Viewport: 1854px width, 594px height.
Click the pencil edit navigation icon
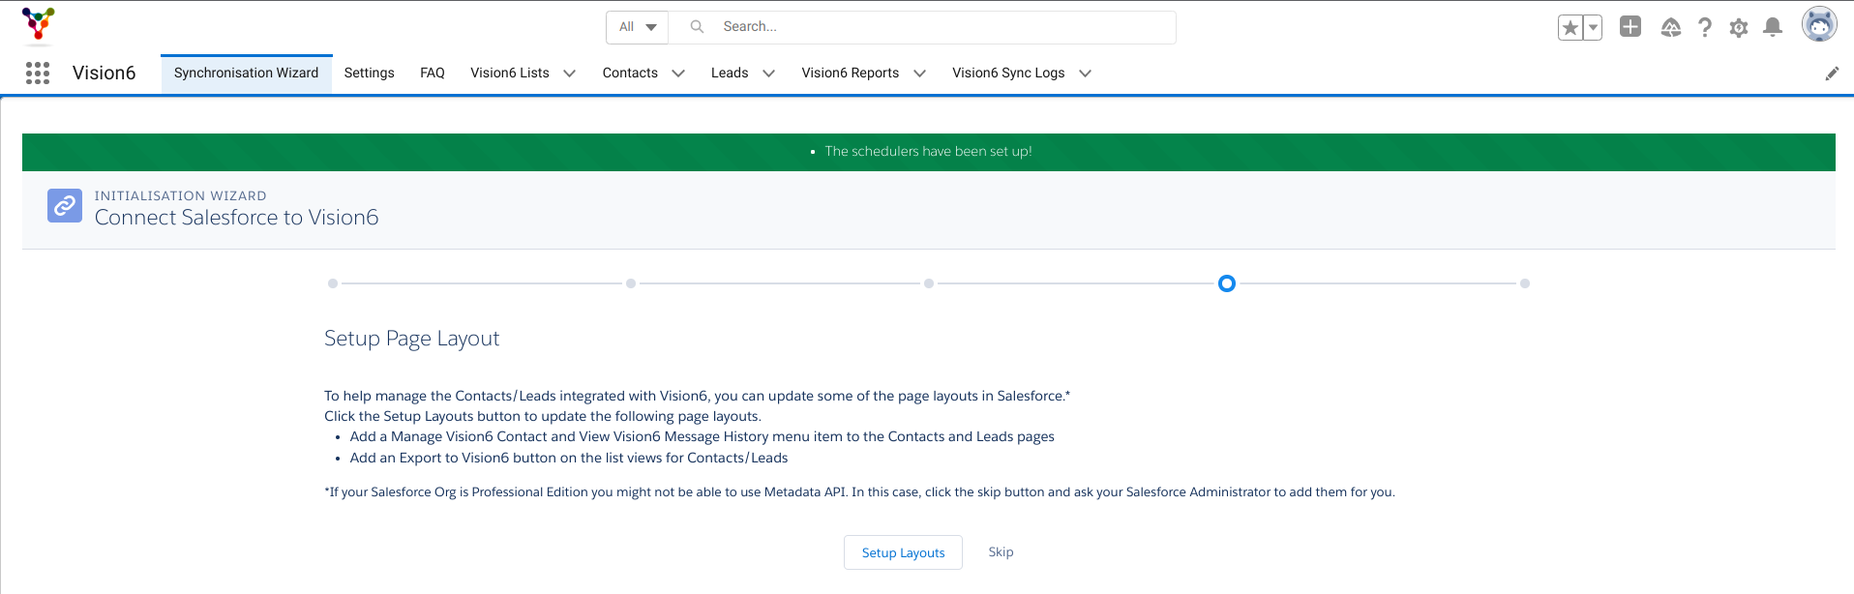(1832, 74)
